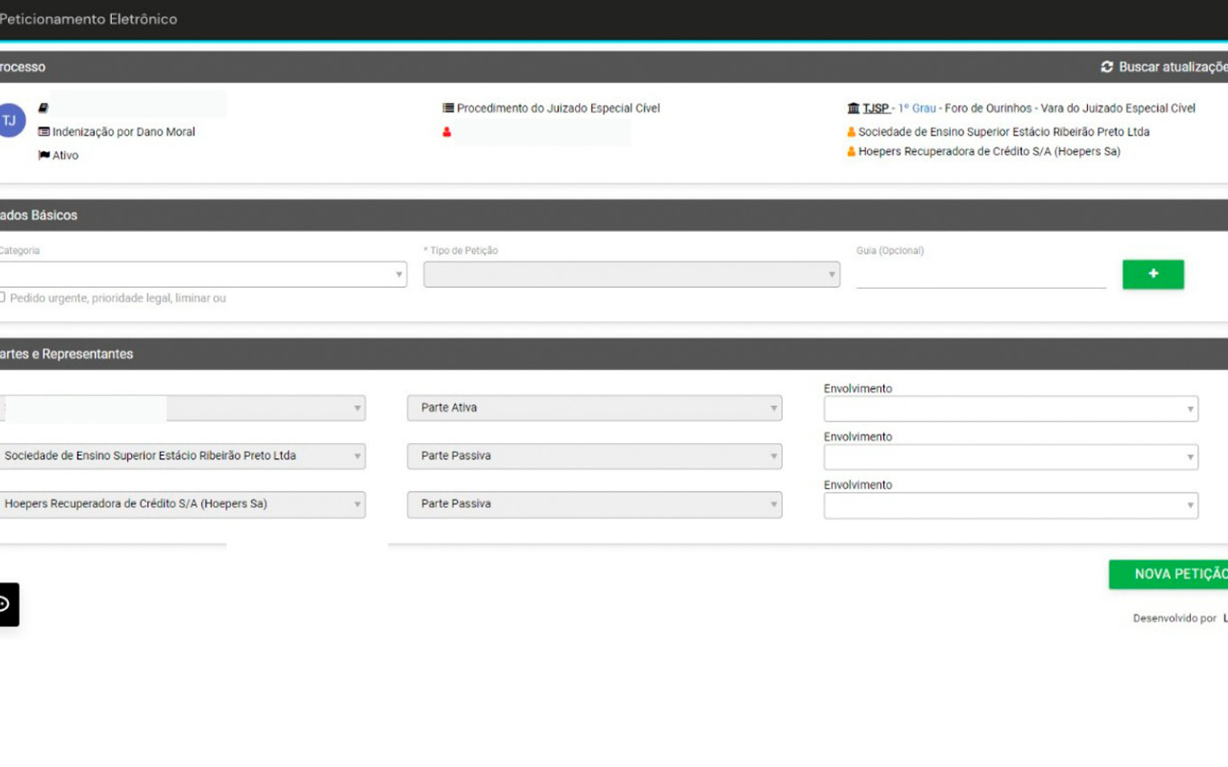Click the black eye accessibility widget
1228x767 pixels.
tap(5, 604)
